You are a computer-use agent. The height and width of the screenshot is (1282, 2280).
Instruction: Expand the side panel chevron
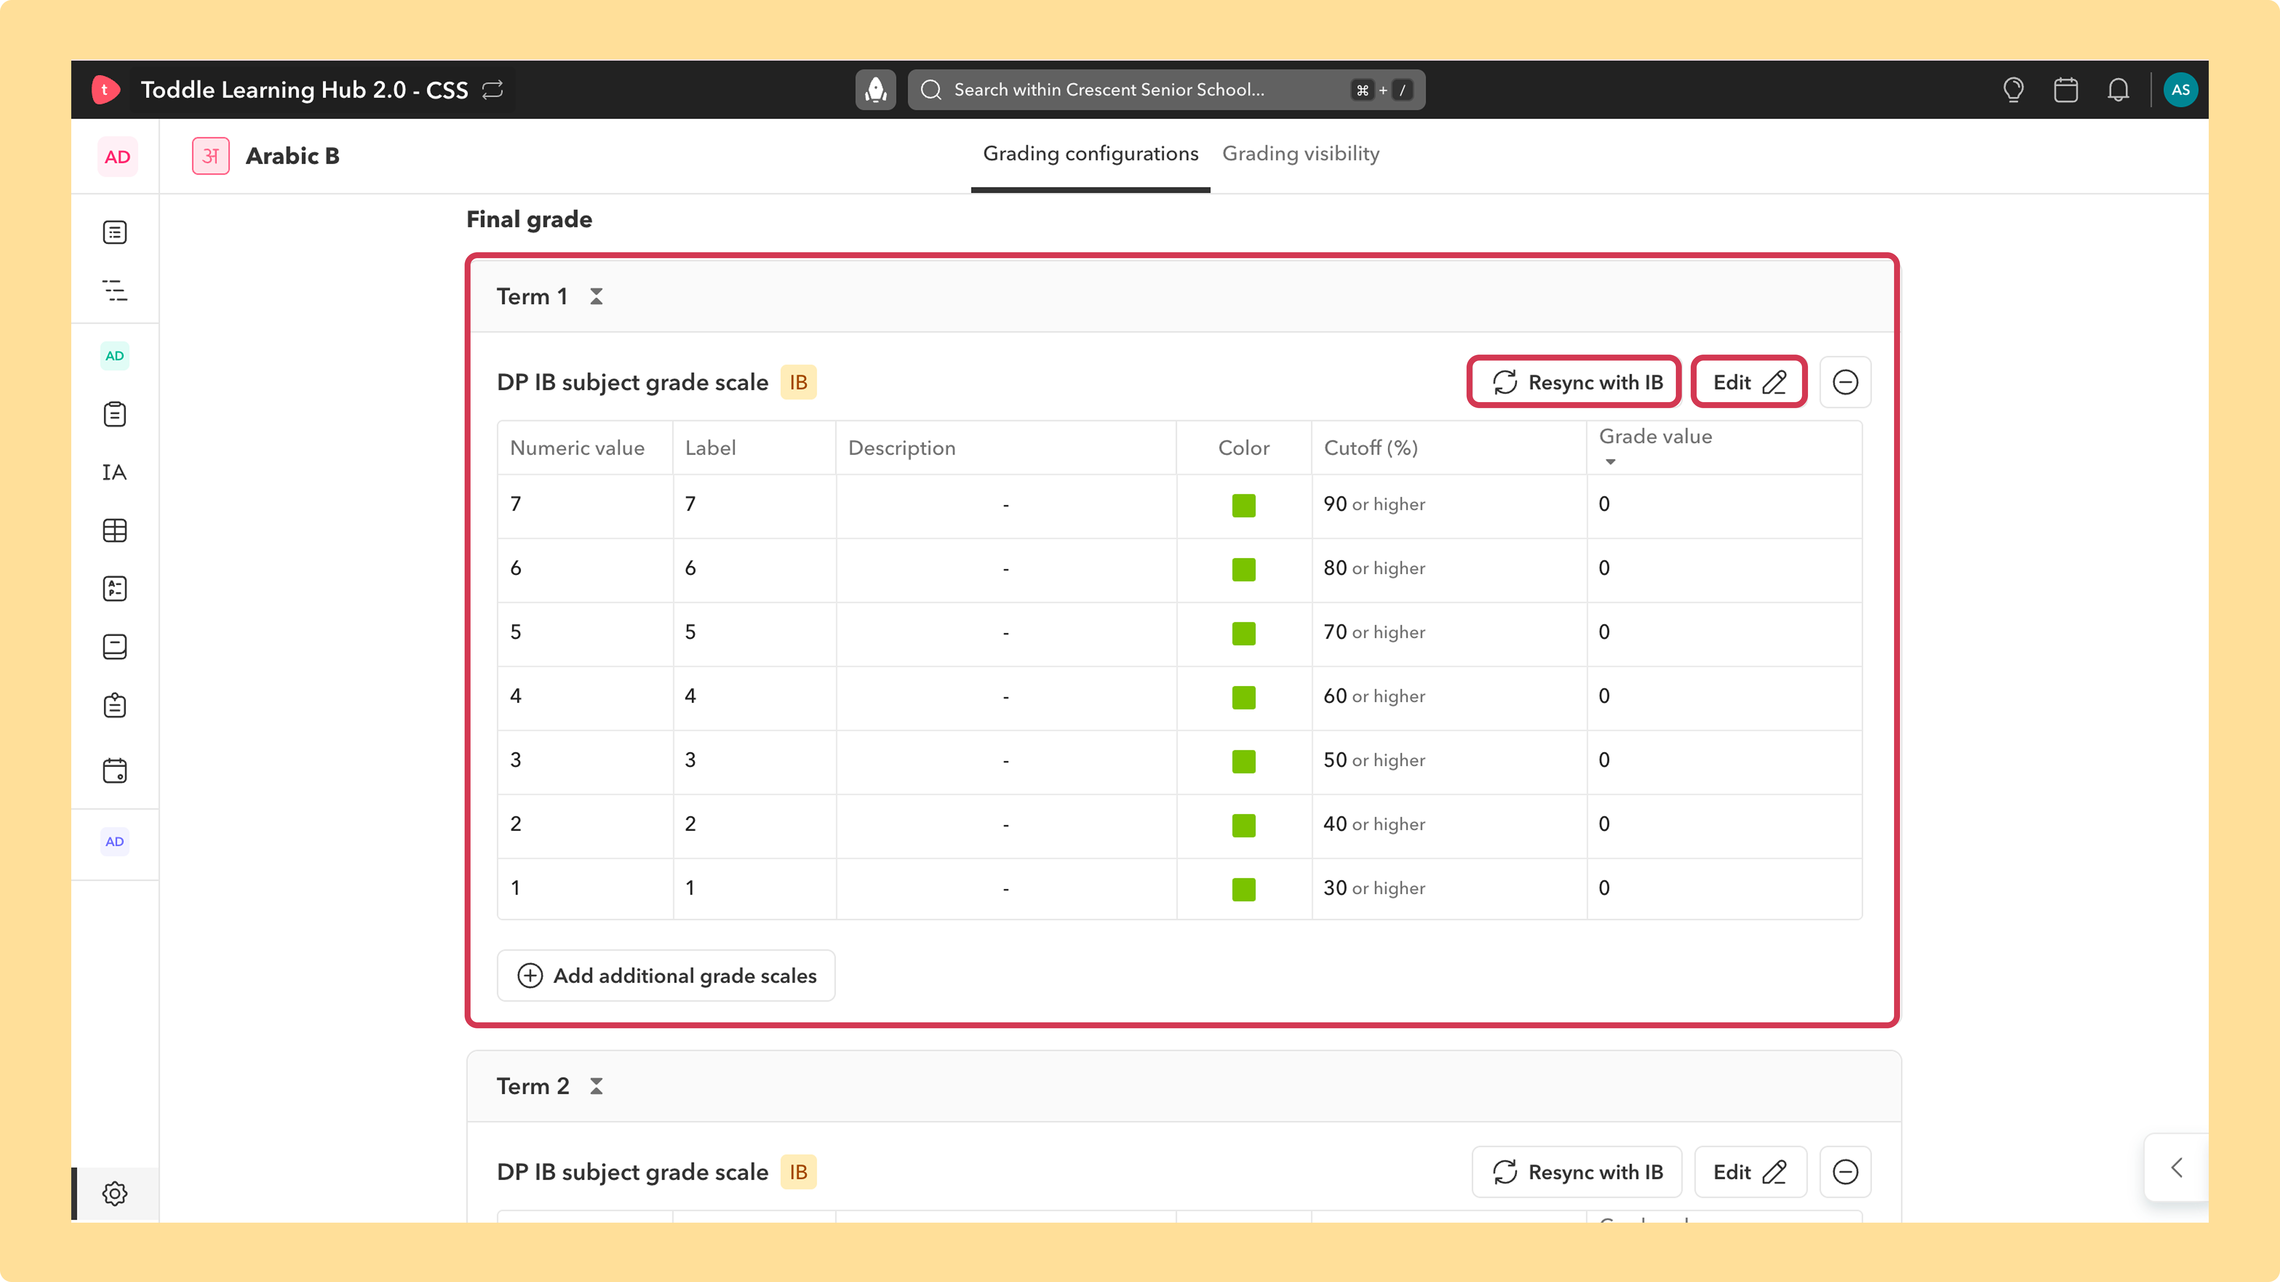[2177, 1168]
